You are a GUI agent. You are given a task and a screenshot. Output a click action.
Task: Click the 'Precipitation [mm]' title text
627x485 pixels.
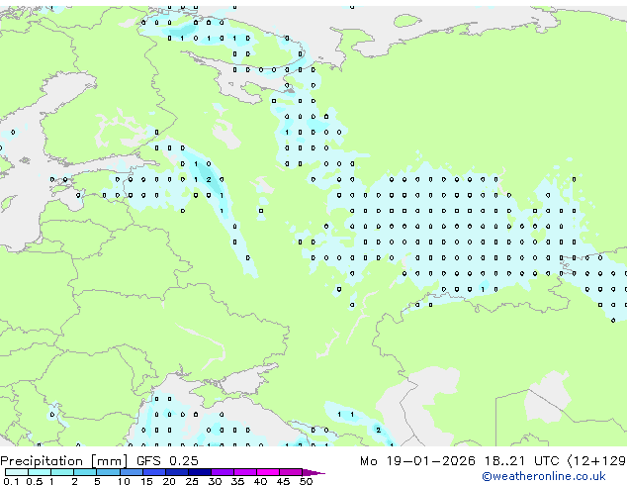tap(64, 461)
